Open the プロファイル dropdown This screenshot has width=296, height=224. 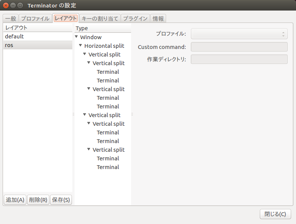click(239, 34)
